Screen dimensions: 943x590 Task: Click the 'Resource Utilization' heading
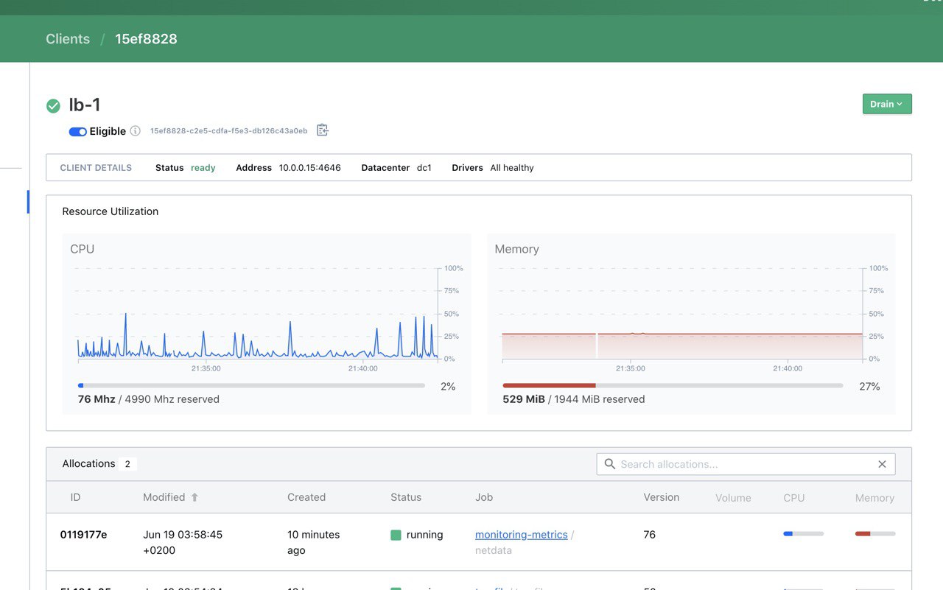(x=111, y=211)
